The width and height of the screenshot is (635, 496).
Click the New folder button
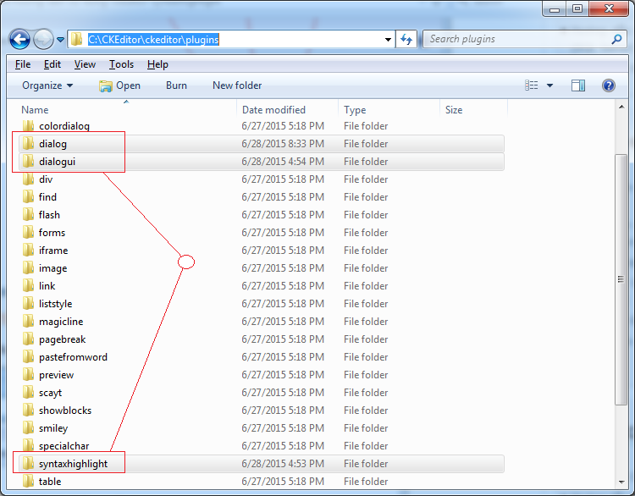[237, 85]
